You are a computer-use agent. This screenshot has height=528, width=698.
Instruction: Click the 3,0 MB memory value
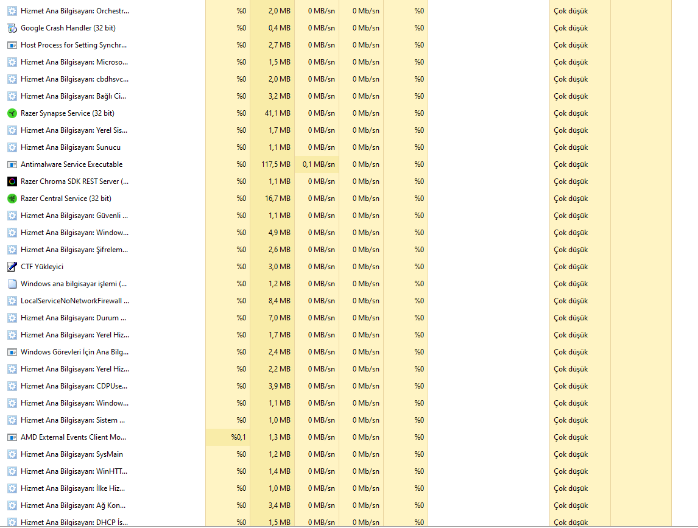coord(279,267)
